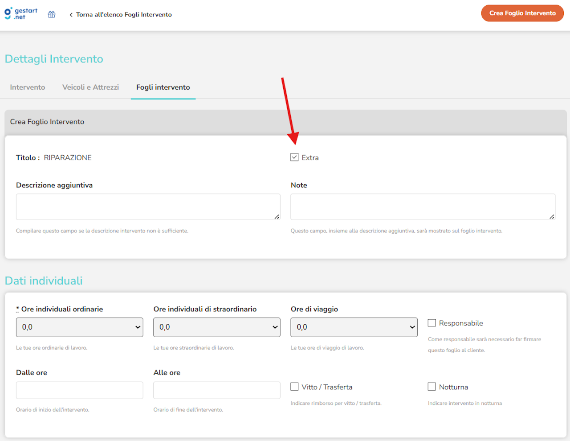This screenshot has width=570, height=441.
Task: Check the Vitto / Trasferta box
Action: [x=294, y=387]
